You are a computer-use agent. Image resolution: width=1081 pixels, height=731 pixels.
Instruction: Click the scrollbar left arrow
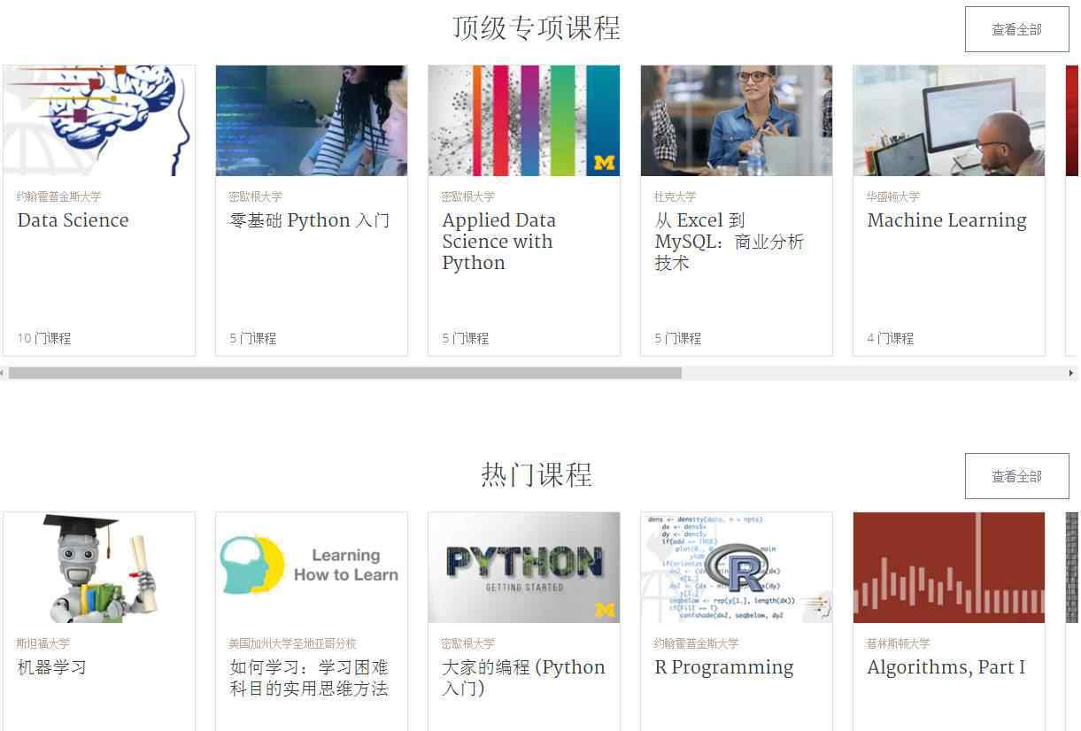[x=4, y=373]
